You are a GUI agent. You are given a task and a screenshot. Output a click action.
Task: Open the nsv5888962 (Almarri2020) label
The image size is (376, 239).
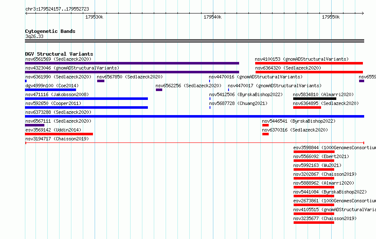[324, 183]
